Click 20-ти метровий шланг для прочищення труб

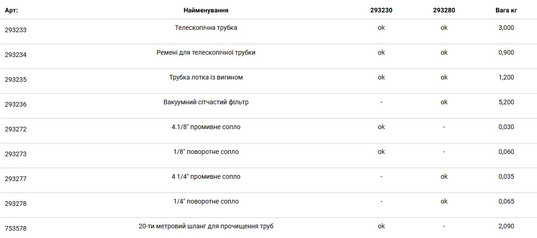206,227
